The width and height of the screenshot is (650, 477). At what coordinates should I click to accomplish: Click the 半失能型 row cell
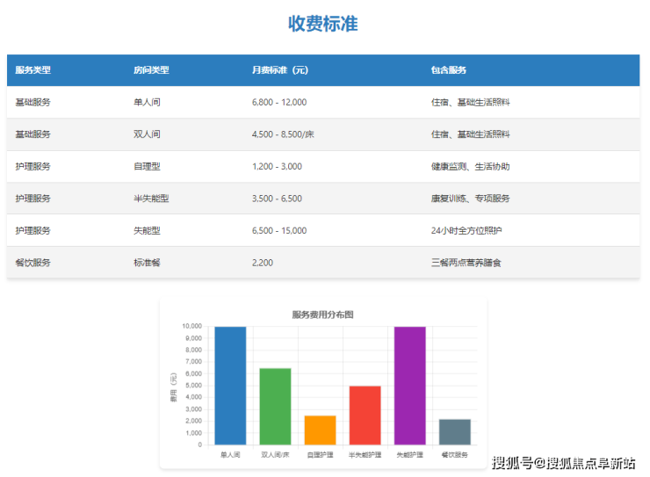pyautogui.click(x=151, y=199)
